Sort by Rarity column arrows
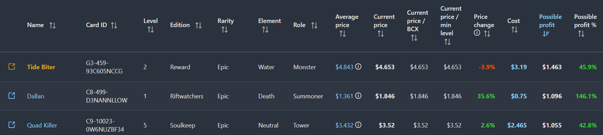 [x=225, y=30]
